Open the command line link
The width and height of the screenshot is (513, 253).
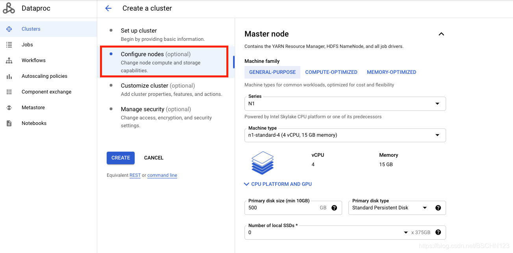click(x=162, y=175)
